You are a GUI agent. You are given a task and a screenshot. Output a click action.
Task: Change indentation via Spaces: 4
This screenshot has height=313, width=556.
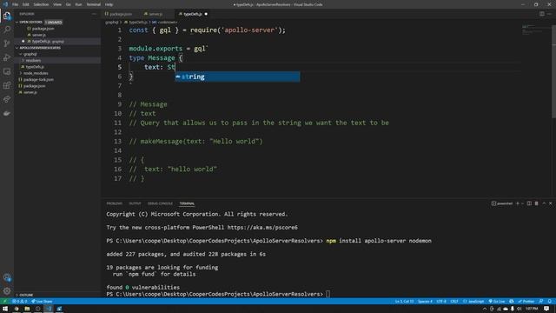click(x=425, y=302)
